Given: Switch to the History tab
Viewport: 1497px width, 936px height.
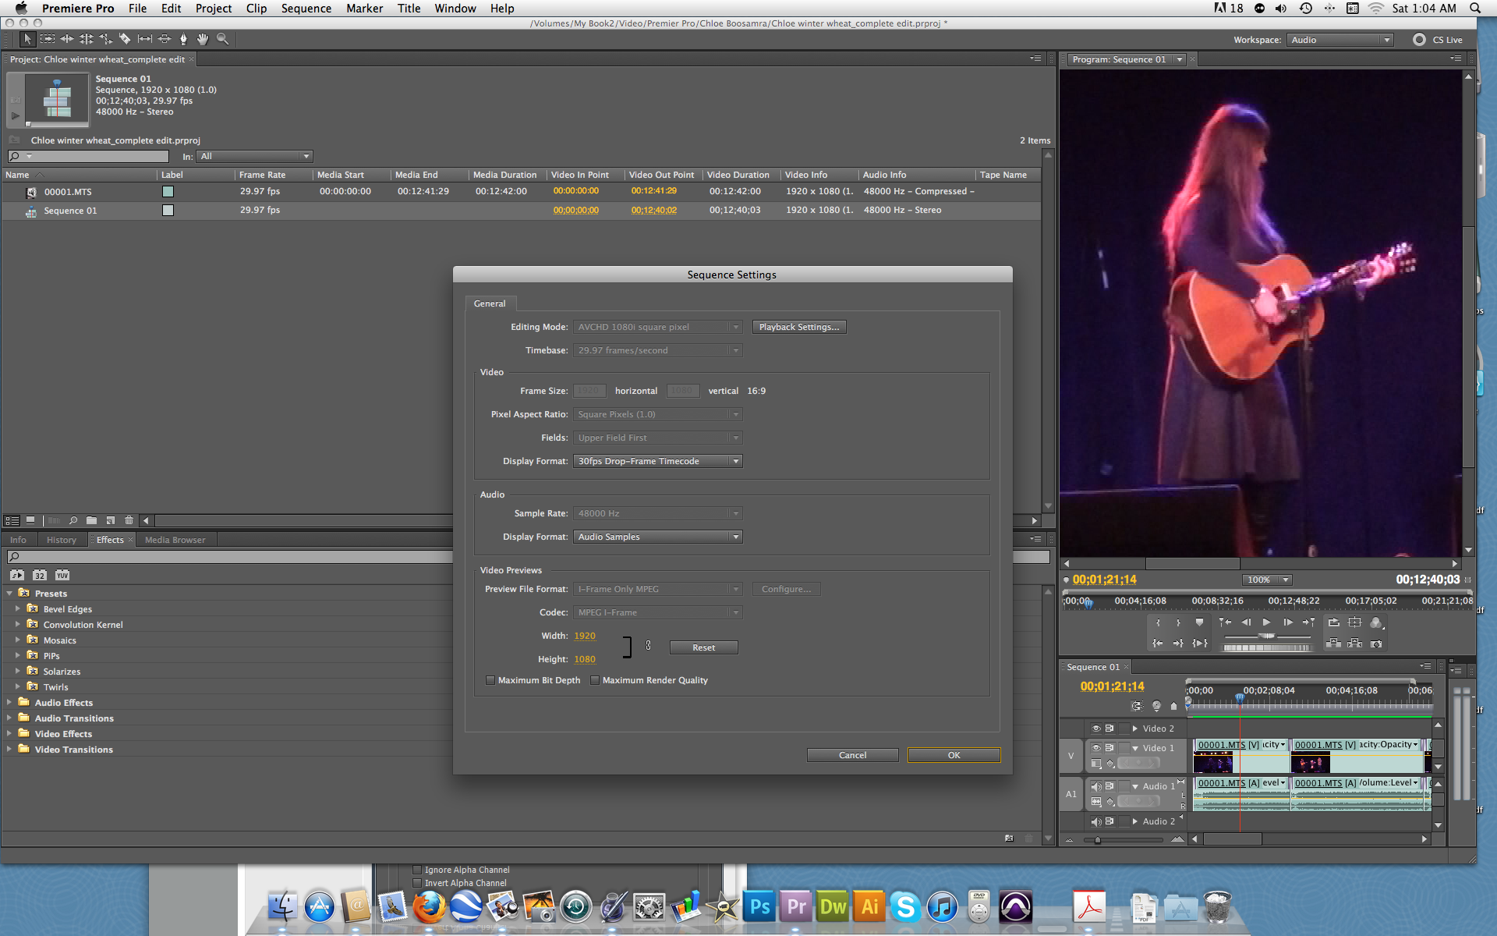Looking at the screenshot, I should pyautogui.click(x=61, y=540).
